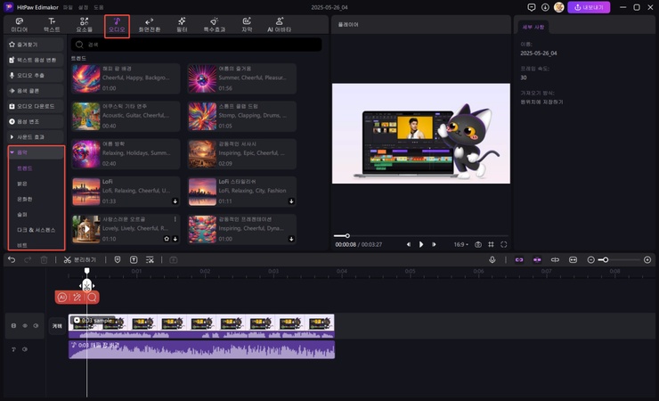Click the 분리하기 split scissors tool
659x401 pixels.
pos(80,259)
